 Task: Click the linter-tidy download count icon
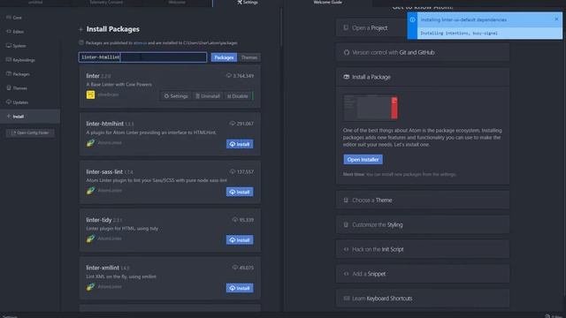coord(235,220)
